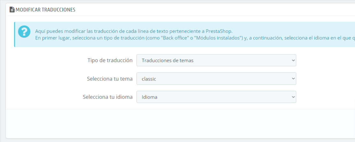355x142 pixels.
Task: Click the gray panel footer below the selects
Action: click(180, 124)
